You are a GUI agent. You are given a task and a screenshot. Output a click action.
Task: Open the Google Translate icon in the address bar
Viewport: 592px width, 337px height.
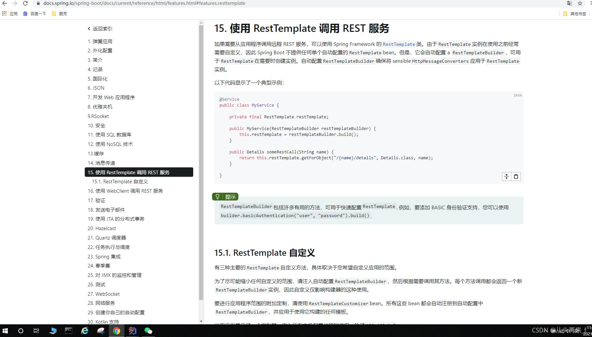tap(569, 3)
